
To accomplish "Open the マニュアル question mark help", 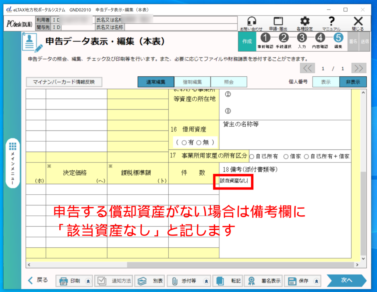I will [331, 23].
